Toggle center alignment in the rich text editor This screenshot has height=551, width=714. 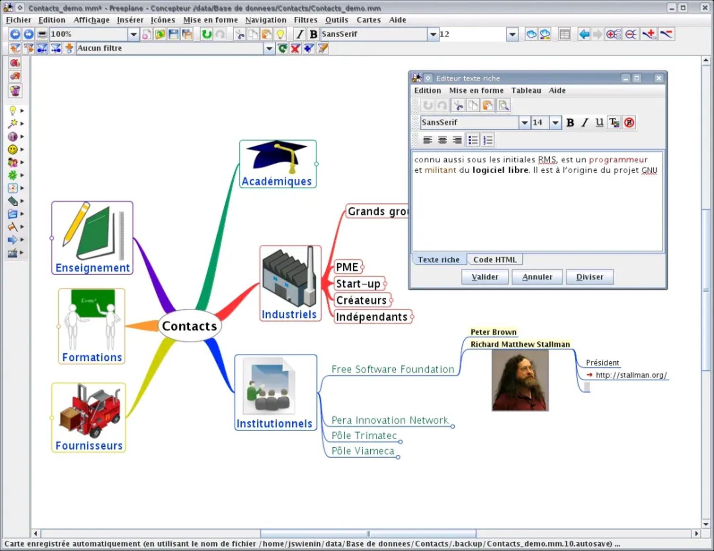pyautogui.click(x=442, y=140)
